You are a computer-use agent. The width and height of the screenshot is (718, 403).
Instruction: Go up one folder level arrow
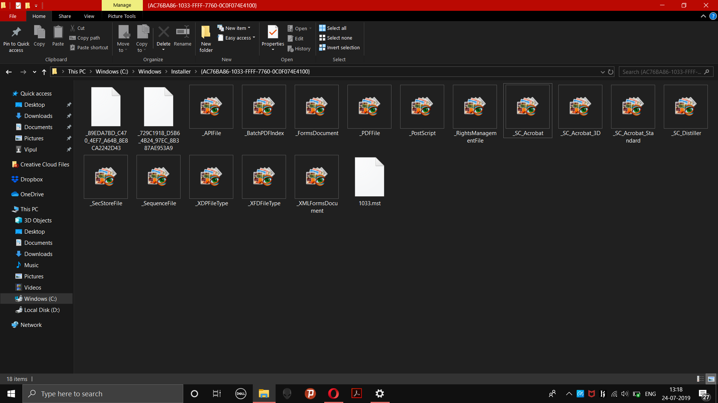[x=44, y=72]
